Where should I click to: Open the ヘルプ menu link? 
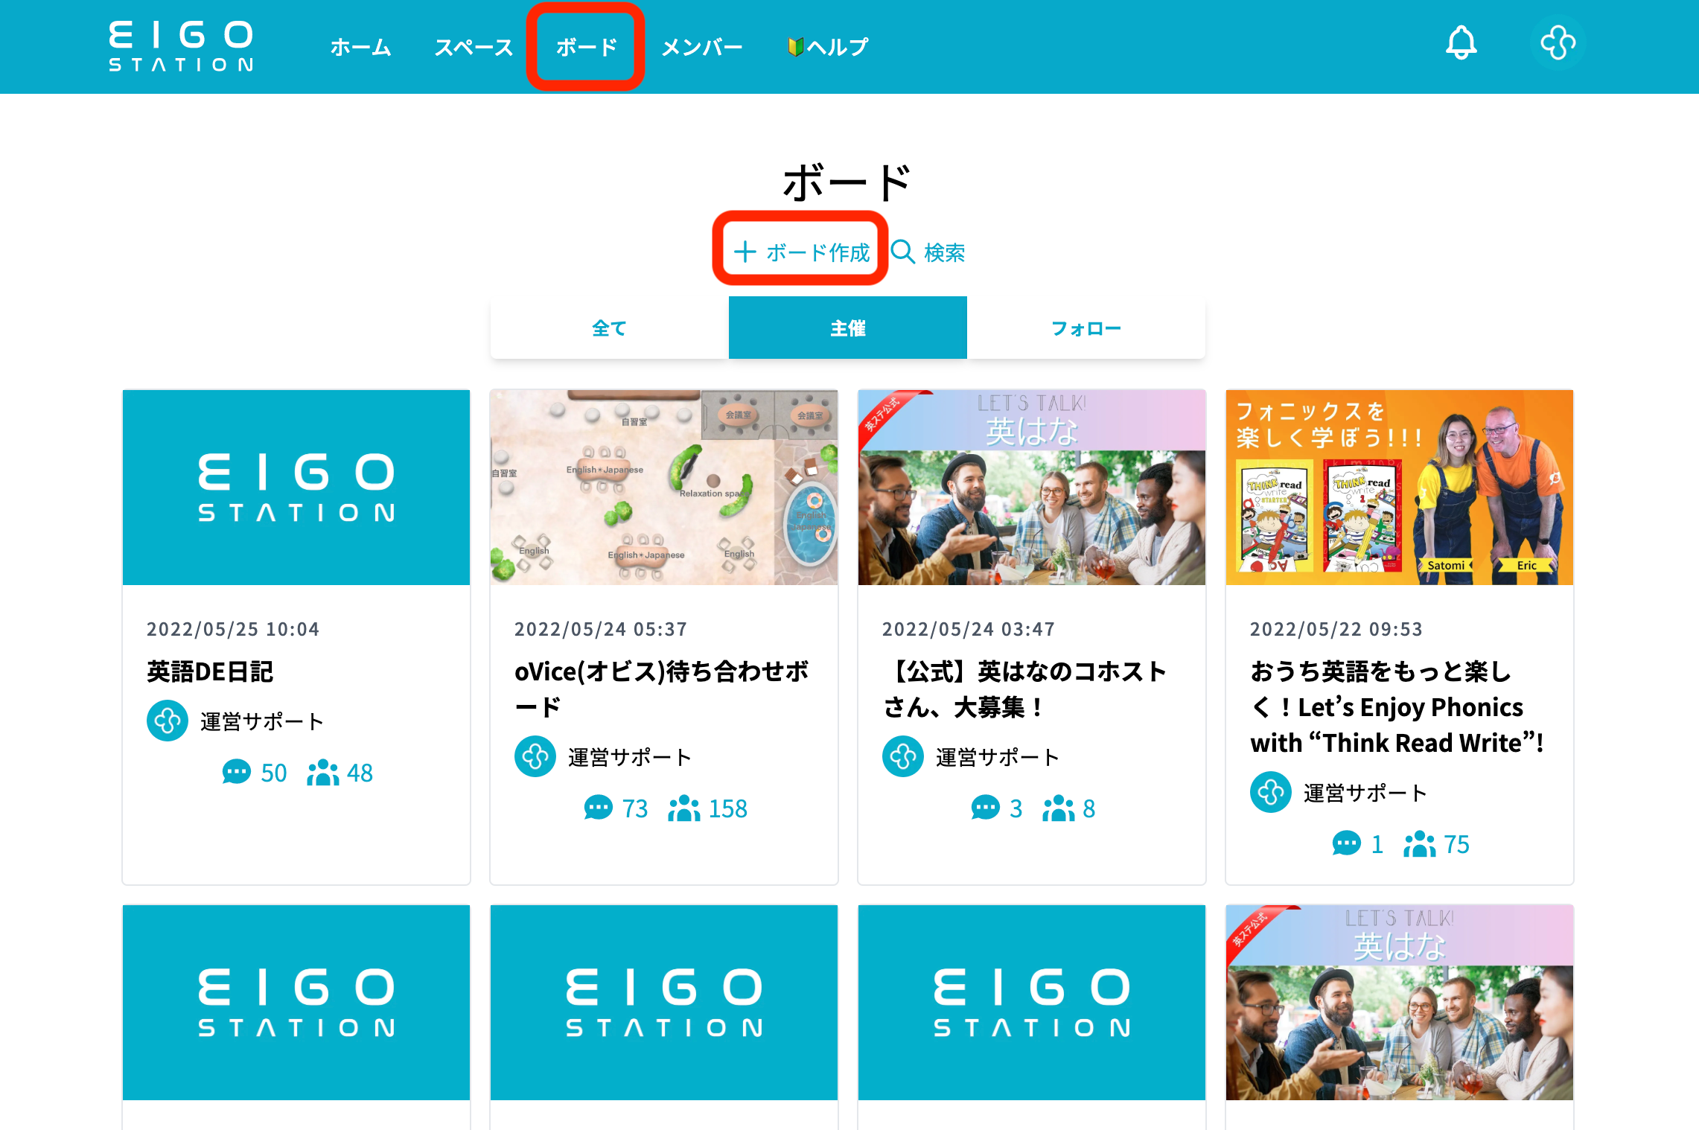point(828,47)
